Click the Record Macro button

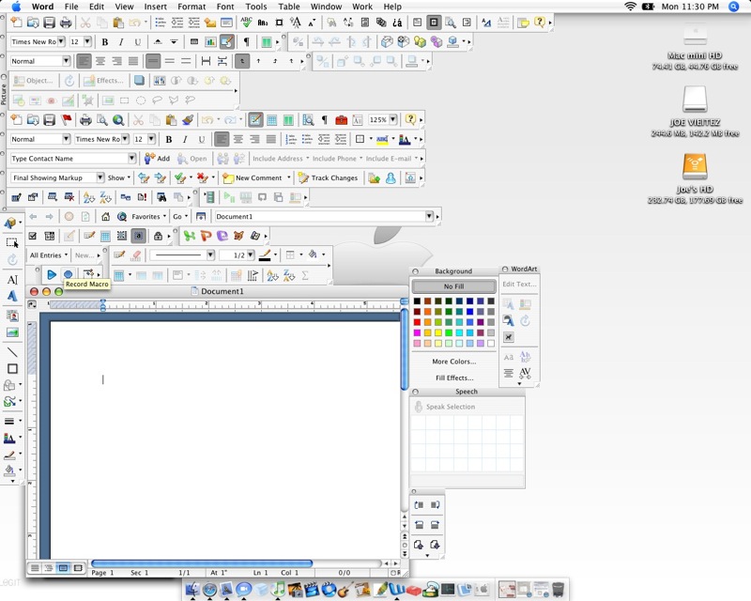pos(68,274)
